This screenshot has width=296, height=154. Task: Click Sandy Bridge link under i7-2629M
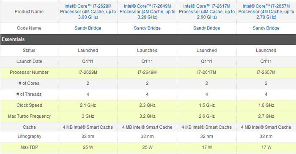pyautogui.click(x=88, y=28)
